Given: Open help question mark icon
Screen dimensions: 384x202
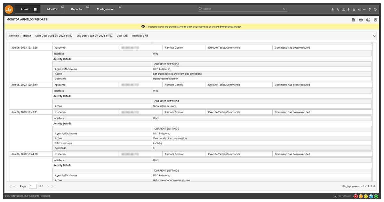Looking at the screenshot, I should click(x=370, y=10).
